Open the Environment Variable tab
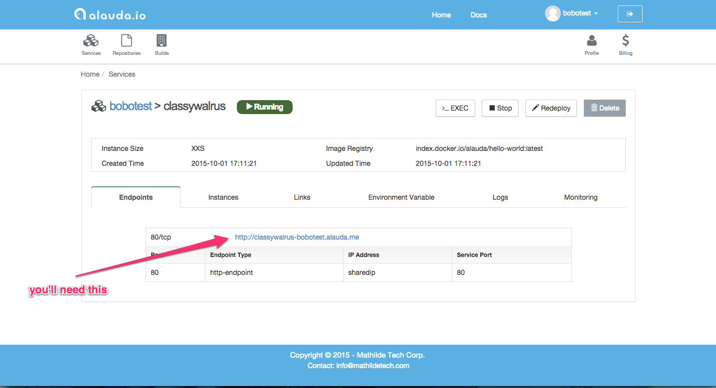This screenshot has width=716, height=388. click(x=401, y=197)
